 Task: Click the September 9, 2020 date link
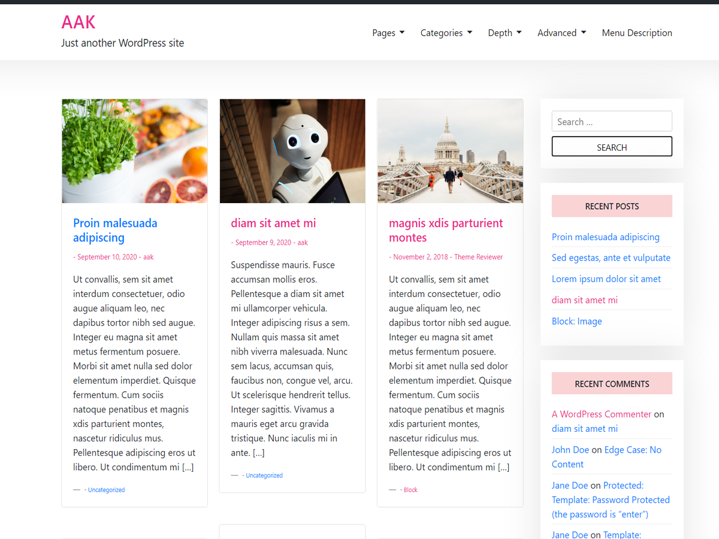pyautogui.click(x=263, y=243)
